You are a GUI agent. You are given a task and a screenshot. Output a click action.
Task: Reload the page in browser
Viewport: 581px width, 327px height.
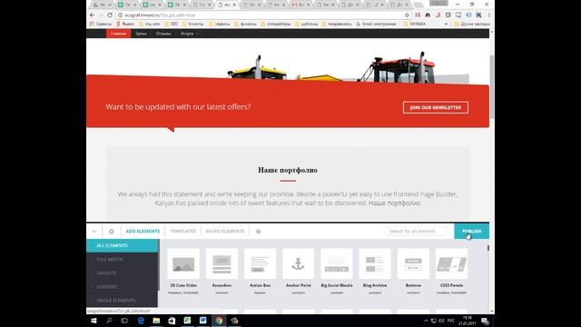(110, 15)
